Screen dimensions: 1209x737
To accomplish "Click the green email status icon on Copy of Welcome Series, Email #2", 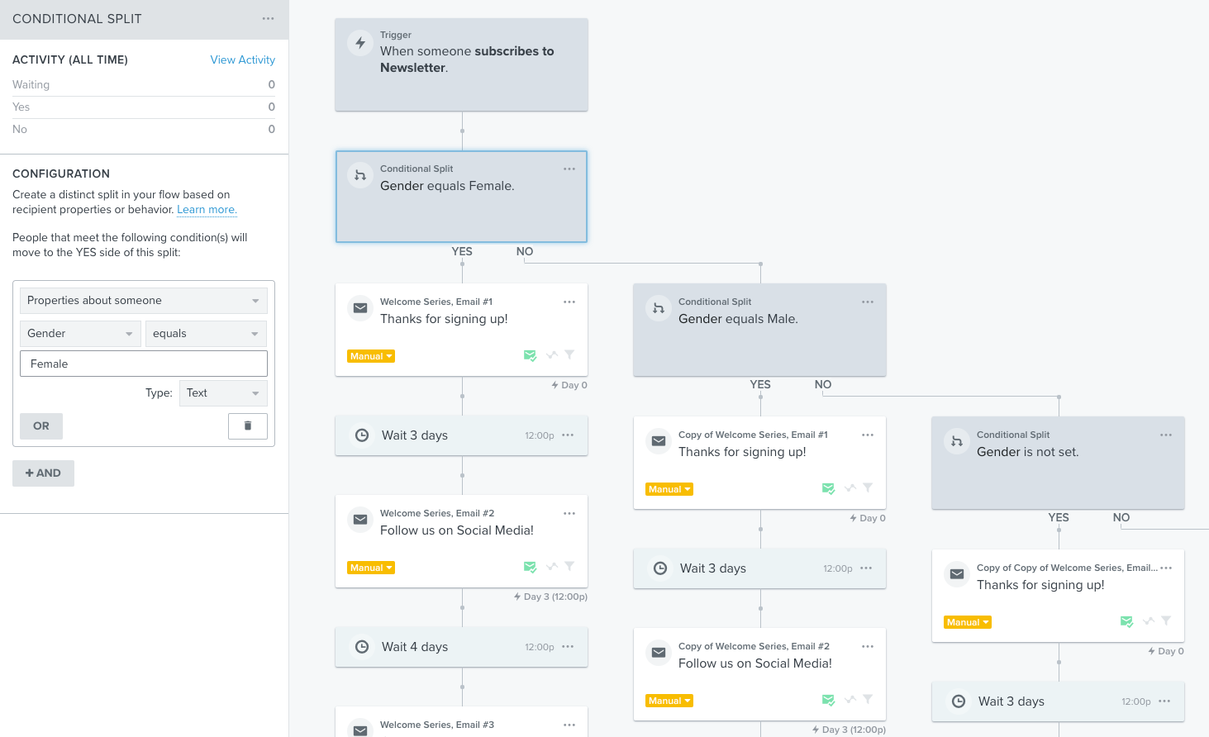I will click(x=828, y=700).
